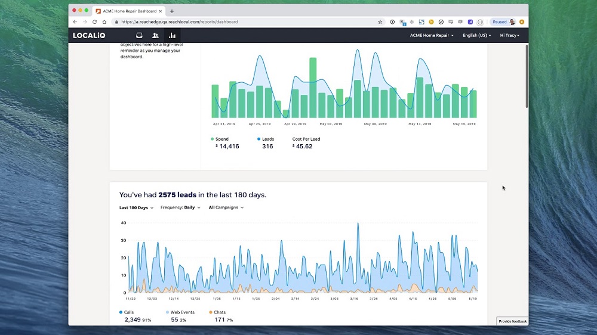Image resolution: width=597 pixels, height=335 pixels.
Task: Open the contacts people icon in navbar
Action: [x=155, y=35]
